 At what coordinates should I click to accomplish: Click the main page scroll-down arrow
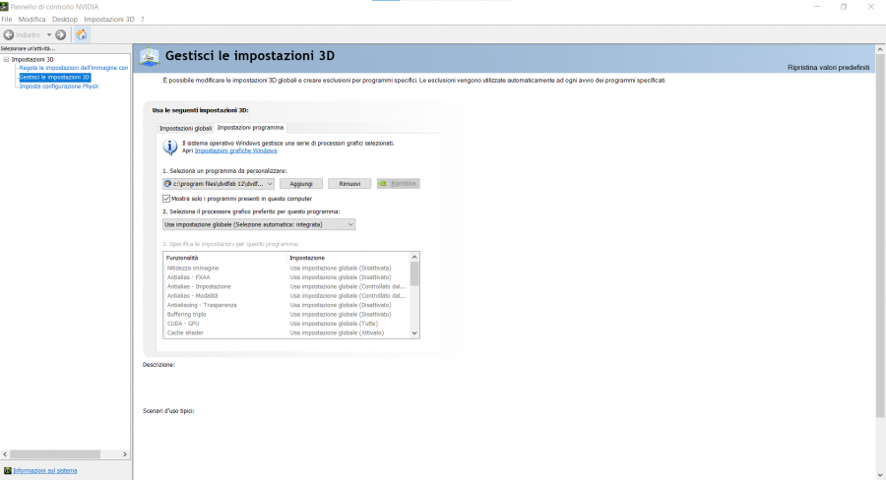coord(880,475)
